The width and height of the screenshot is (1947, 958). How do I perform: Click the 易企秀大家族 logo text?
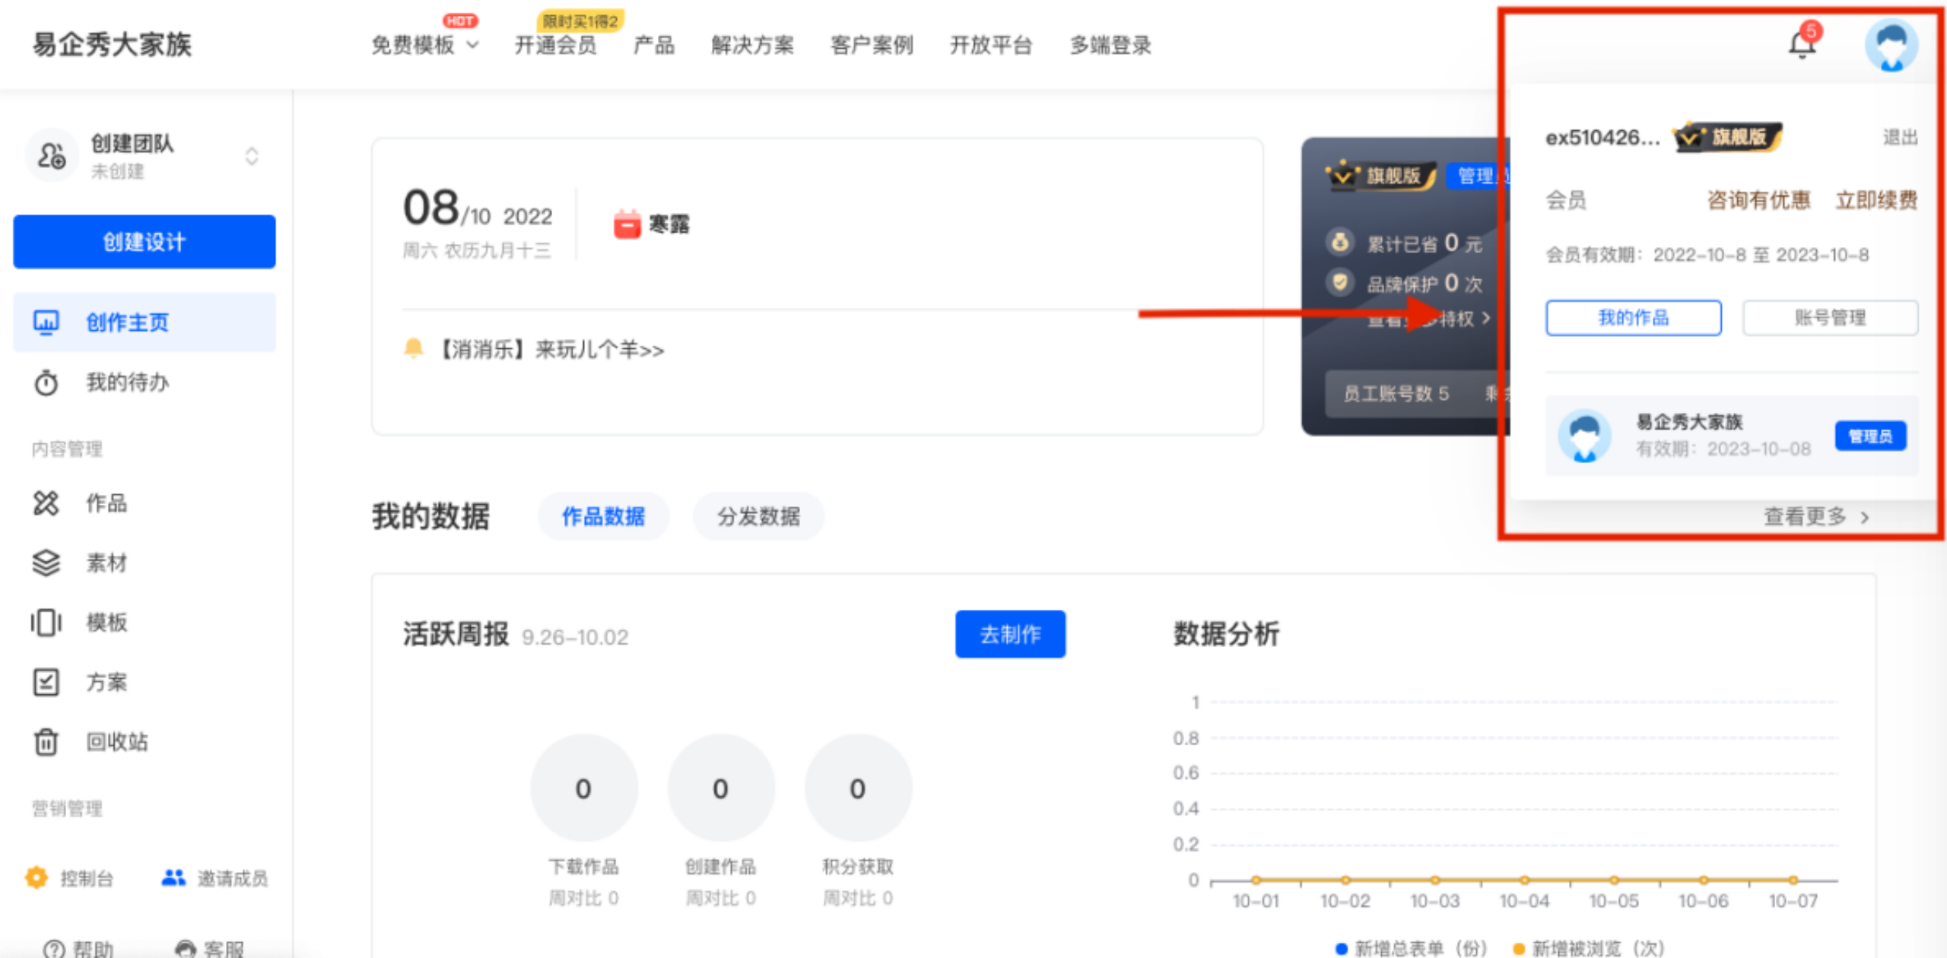(112, 44)
